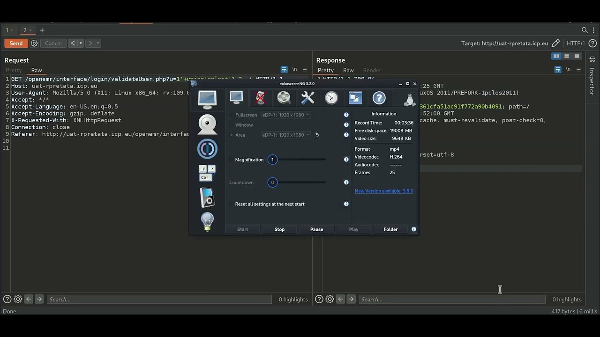Select top-bottom split layout view
The height and width of the screenshot is (337, 600).
(x=567, y=56)
